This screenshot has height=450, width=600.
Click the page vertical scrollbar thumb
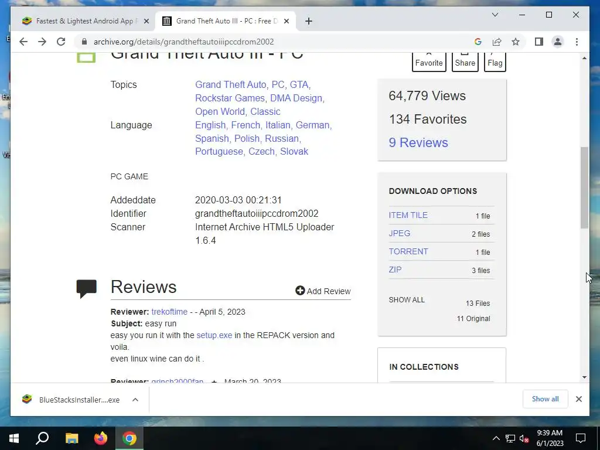pos(584,187)
